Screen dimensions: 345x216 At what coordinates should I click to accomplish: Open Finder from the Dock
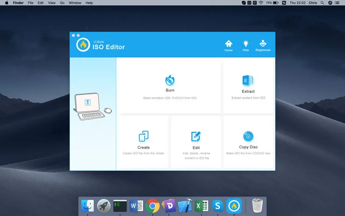pos(87,206)
